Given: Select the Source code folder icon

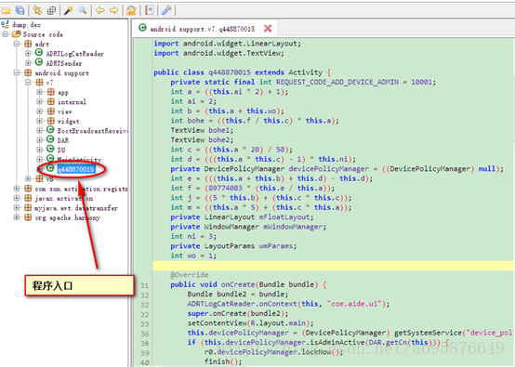Looking at the screenshot, I should [16, 34].
